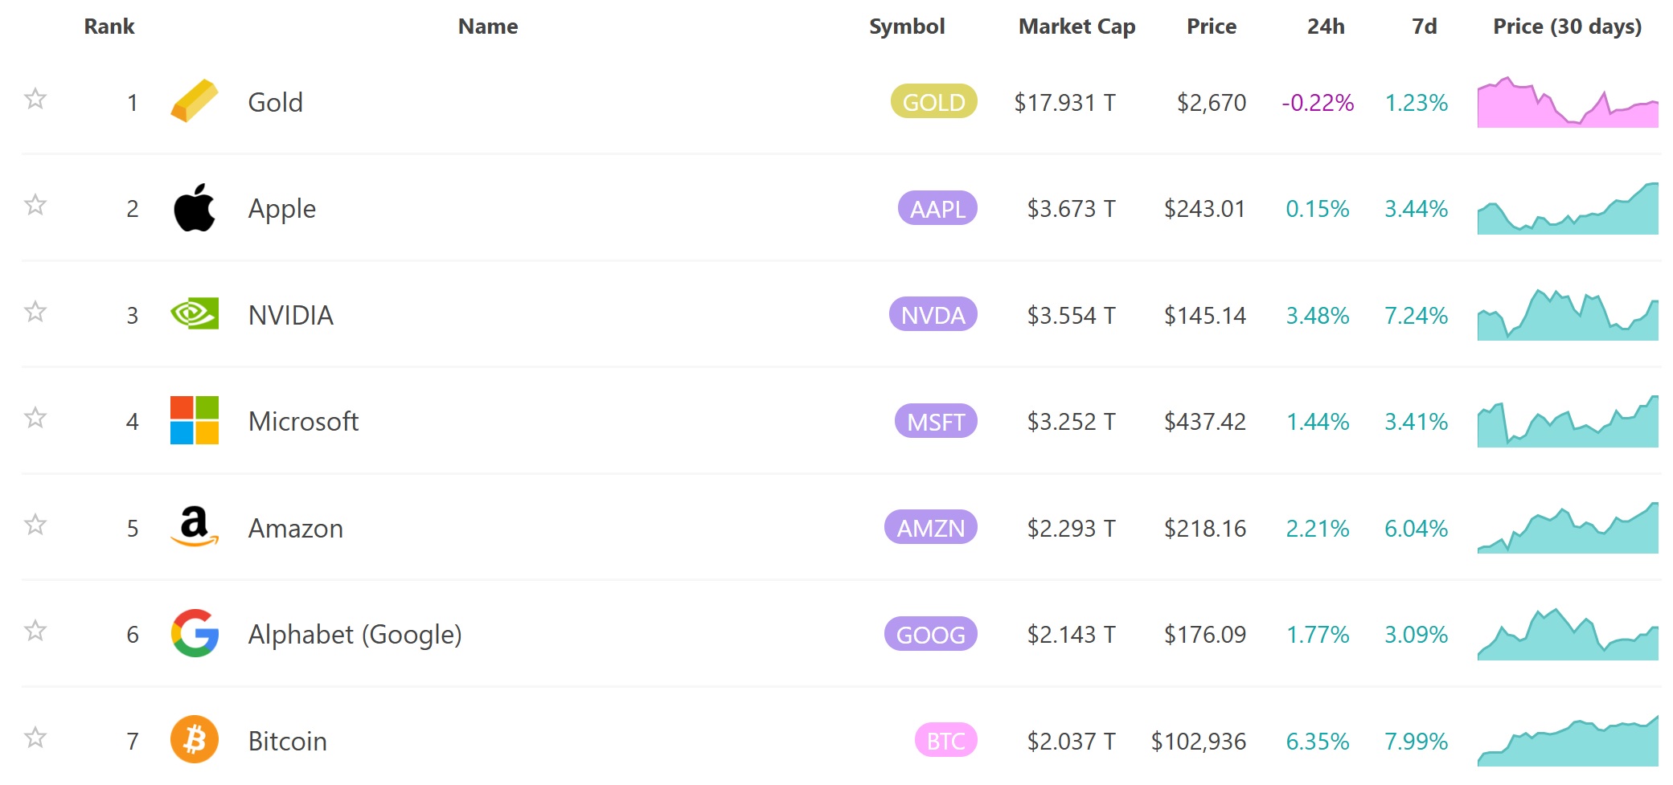Open the Alphabet (Google) link

pos(355,635)
